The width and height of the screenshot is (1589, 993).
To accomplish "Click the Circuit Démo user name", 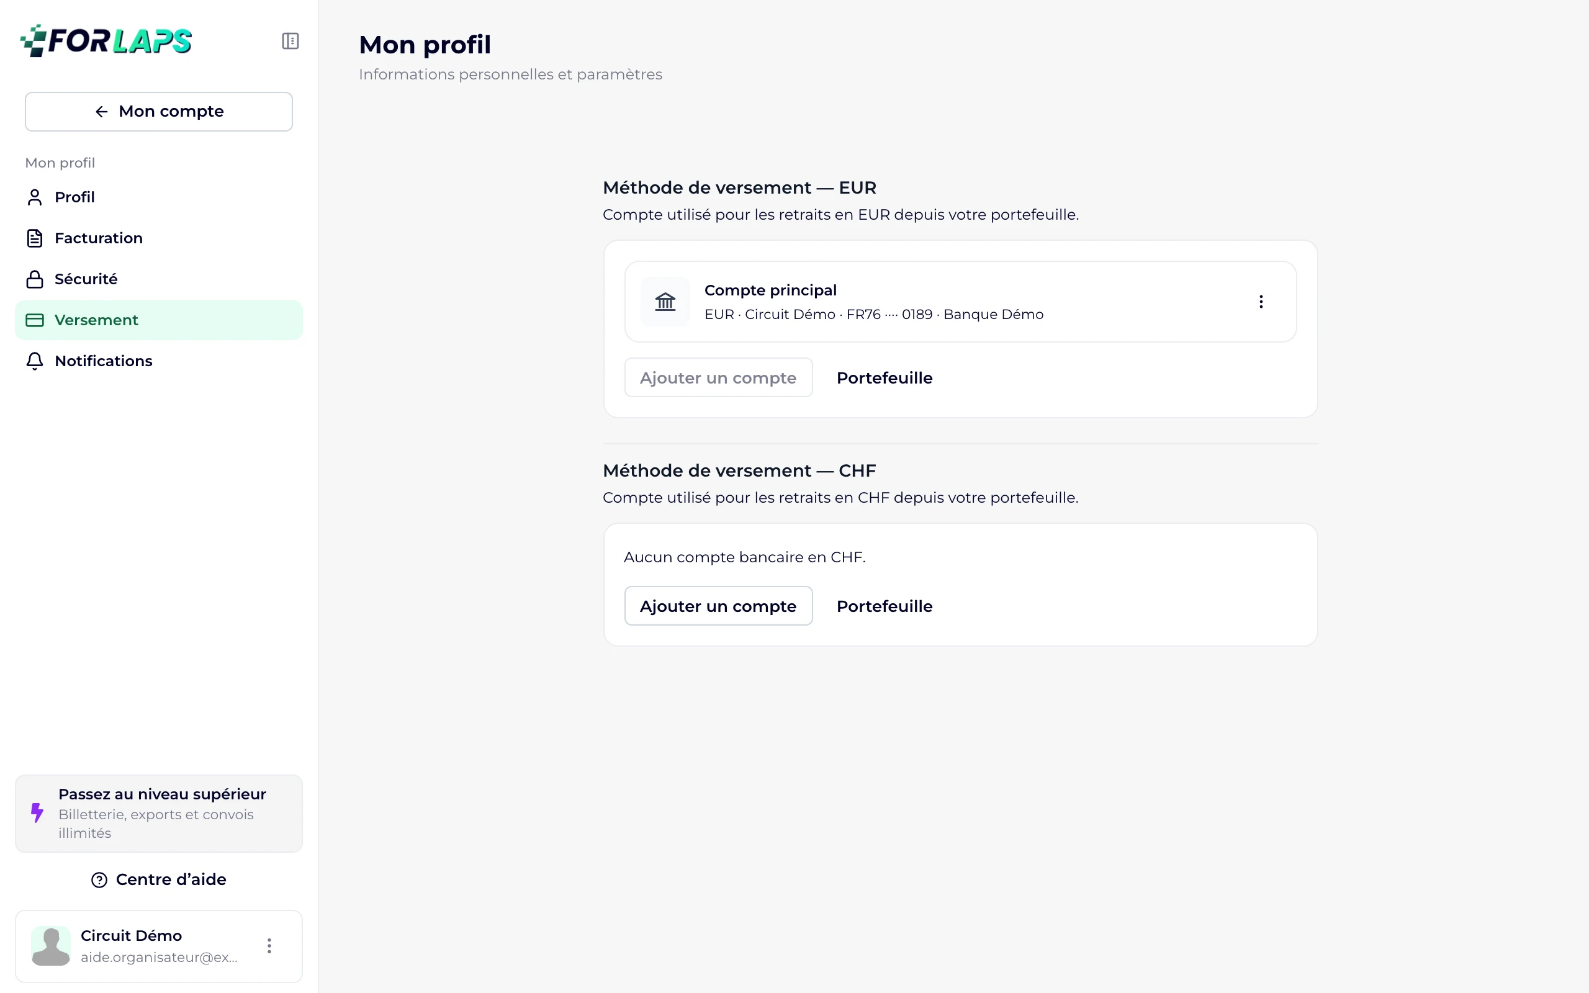I will (x=132, y=935).
